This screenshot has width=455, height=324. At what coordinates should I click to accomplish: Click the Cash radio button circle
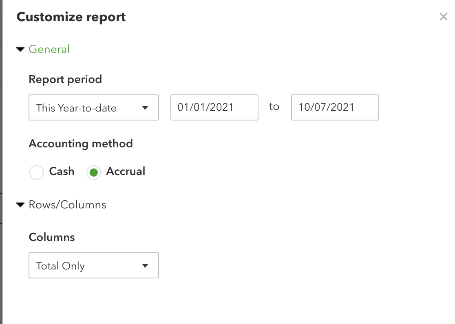point(36,172)
